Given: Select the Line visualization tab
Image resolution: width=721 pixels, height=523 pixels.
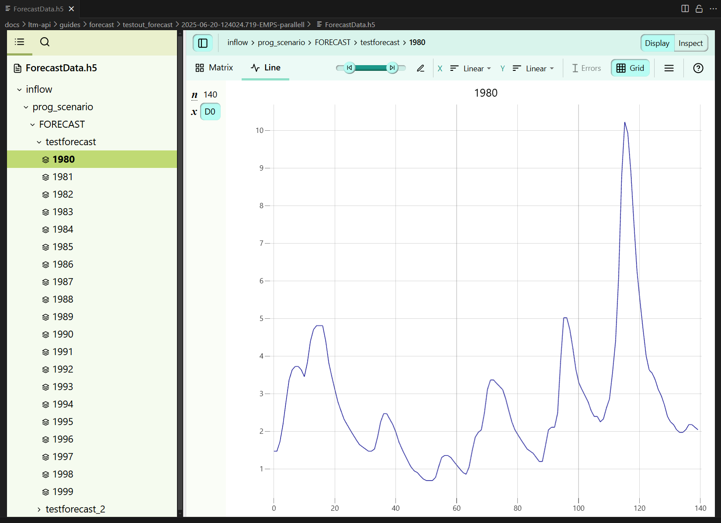Looking at the screenshot, I should (x=266, y=68).
